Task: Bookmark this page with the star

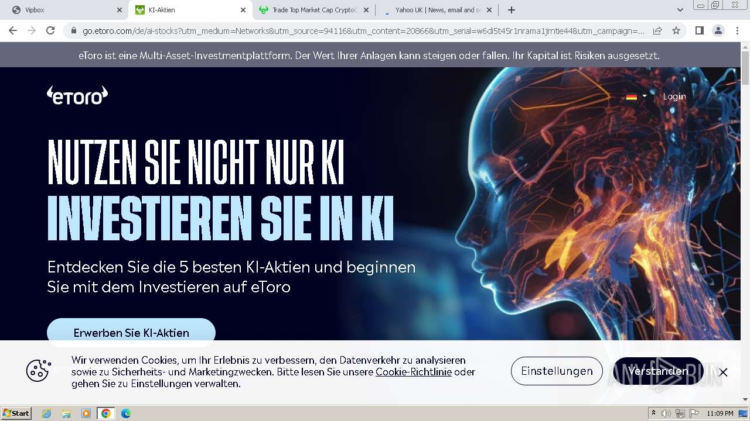Action: point(676,30)
